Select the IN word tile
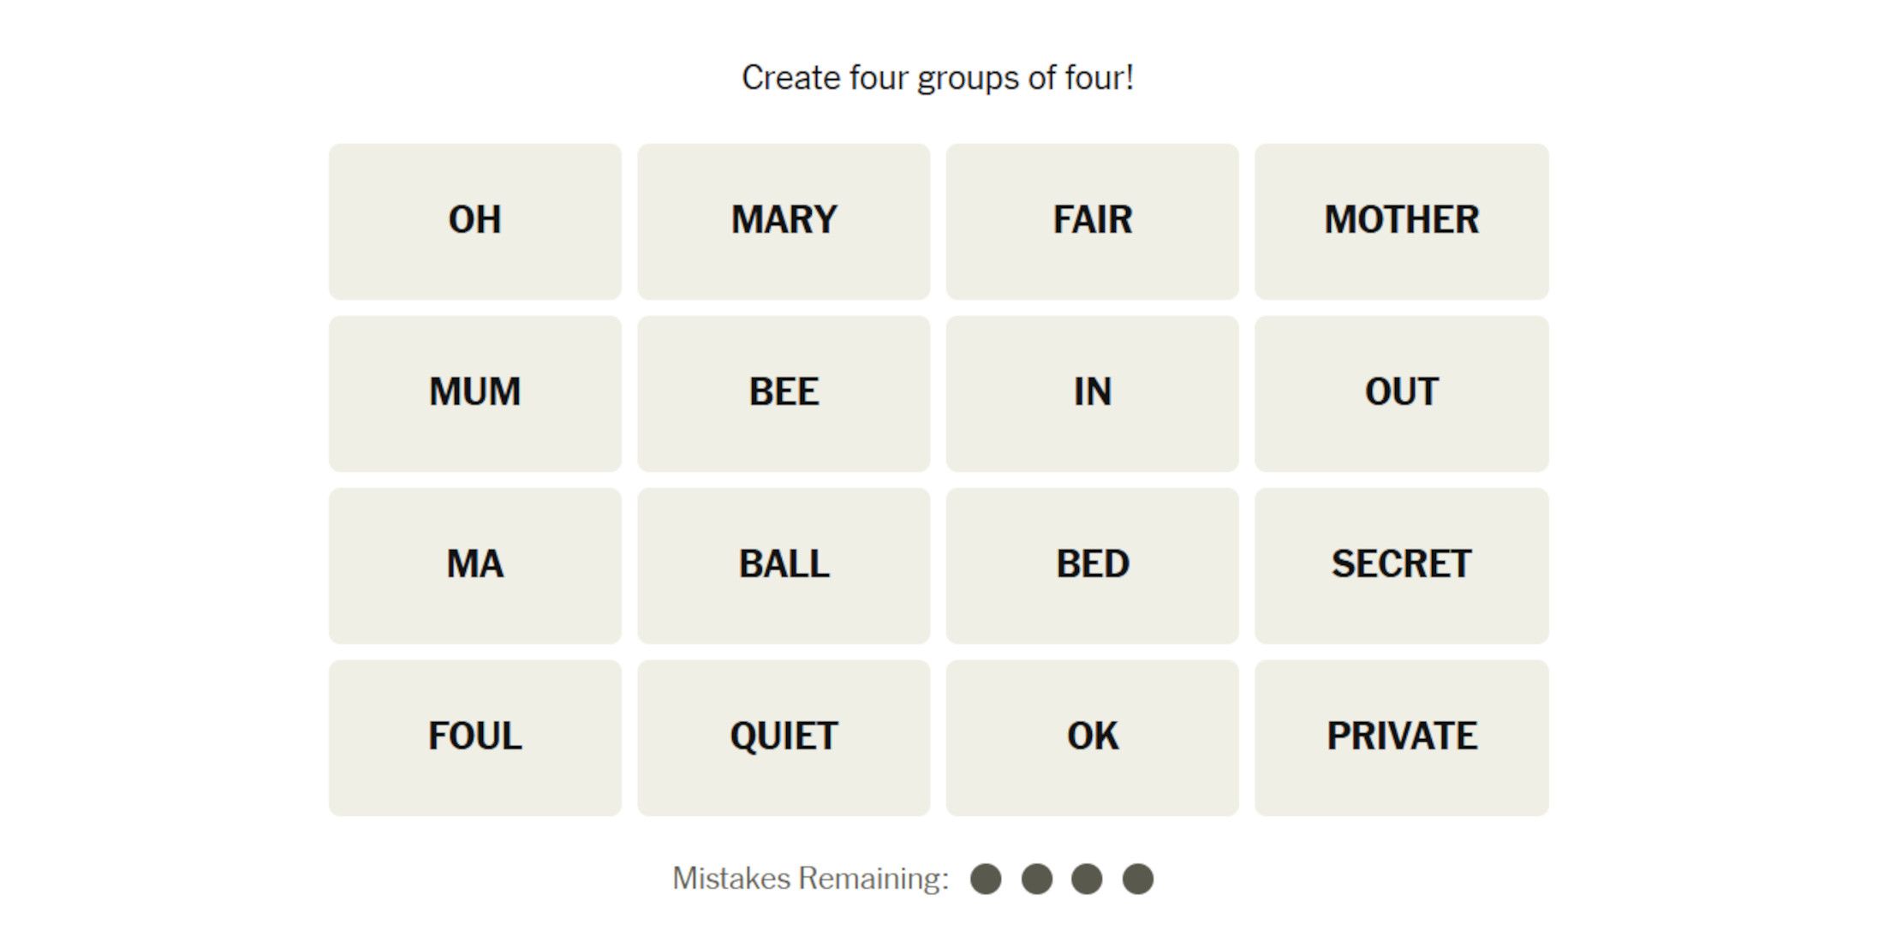The height and width of the screenshot is (942, 1884). 1092,393
